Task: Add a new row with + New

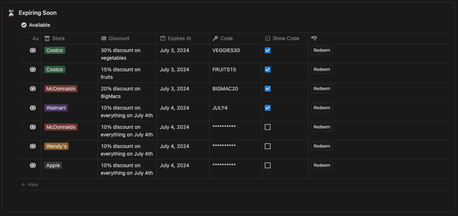Action: pyautogui.click(x=30, y=185)
